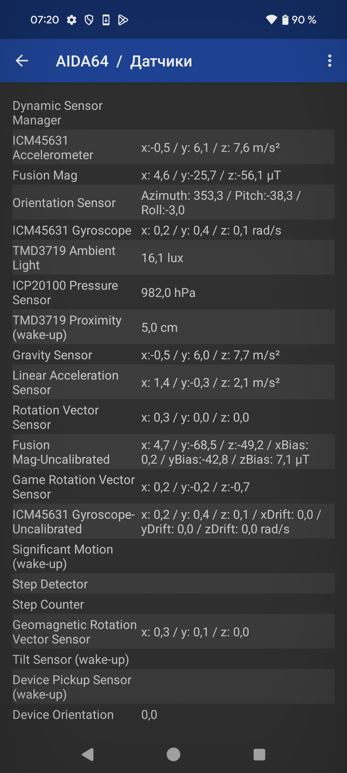Tap the Gravity Sensor row
Image resolution: width=347 pixels, height=773 pixels.
click(x=173, y=355)
